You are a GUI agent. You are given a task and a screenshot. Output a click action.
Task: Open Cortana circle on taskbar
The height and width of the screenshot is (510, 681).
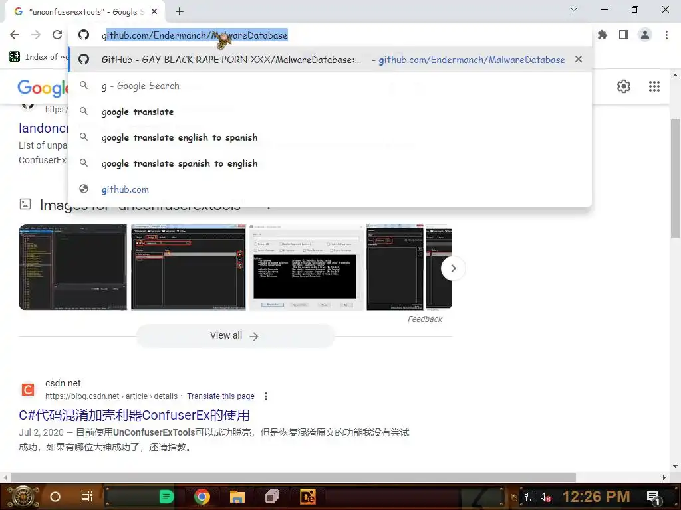tap(55, 497)
